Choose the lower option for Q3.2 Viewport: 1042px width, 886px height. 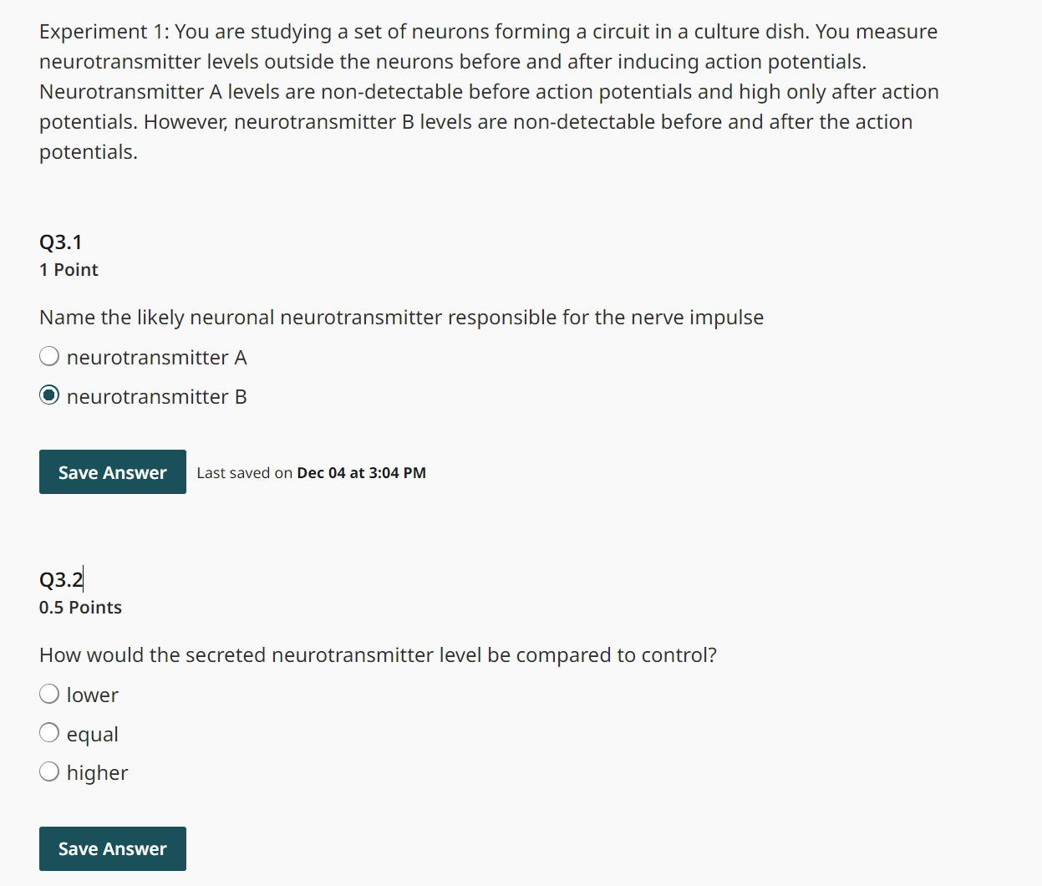48,693
